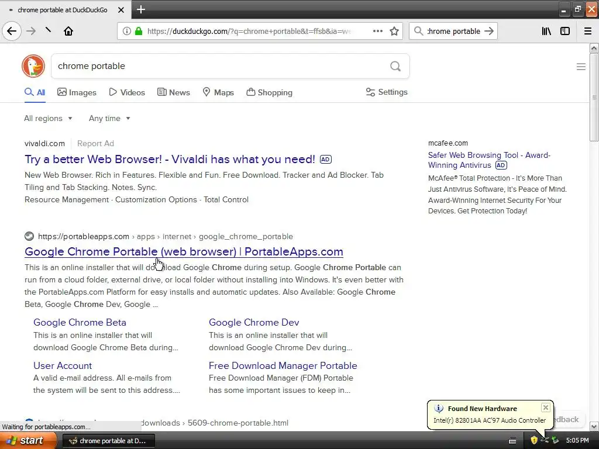This screenshot has height=449, width=599.
Task: Open DuckDuckGo side menu icon
Action: pyautogui.click(x=581, y=67)
